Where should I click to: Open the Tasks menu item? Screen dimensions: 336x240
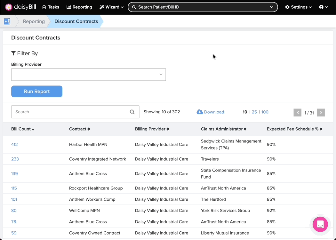coord(51,7)
